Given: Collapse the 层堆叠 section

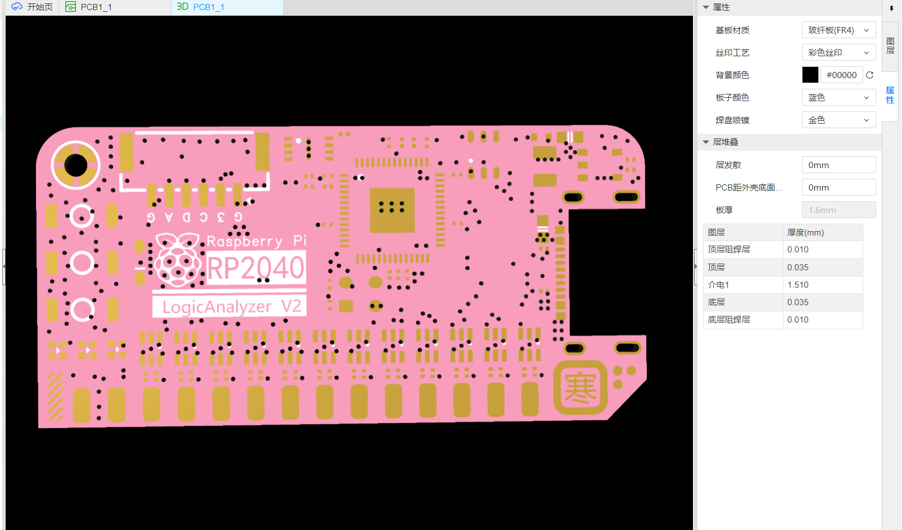Looking at the screenshot, I should click(706, 142).
